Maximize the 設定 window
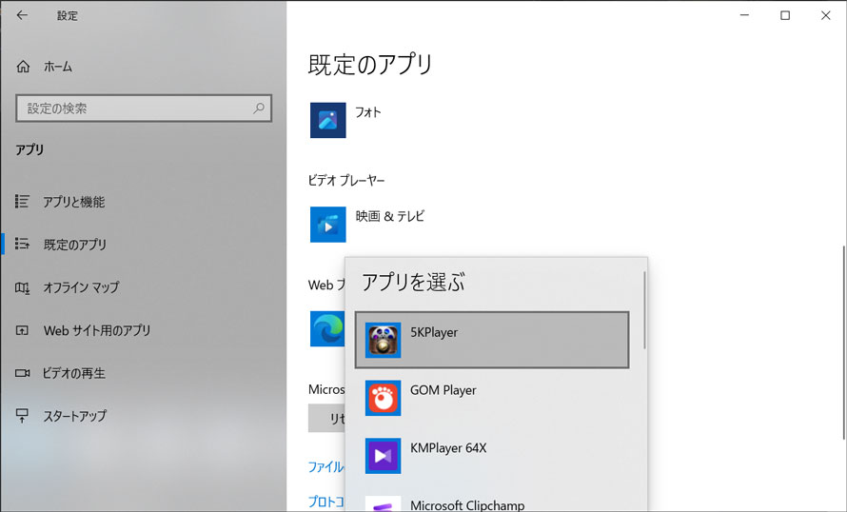 pyautogui.click(x=785, y=15)
